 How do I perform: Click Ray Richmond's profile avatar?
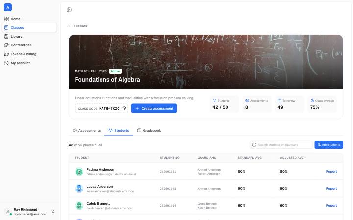pos(8,212)
